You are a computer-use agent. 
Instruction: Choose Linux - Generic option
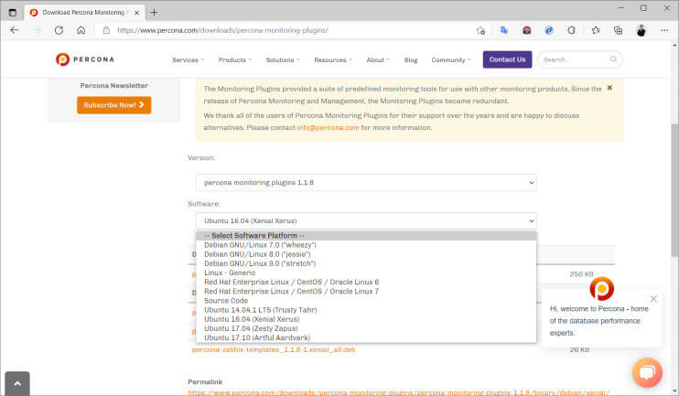(x=366, y=273)
